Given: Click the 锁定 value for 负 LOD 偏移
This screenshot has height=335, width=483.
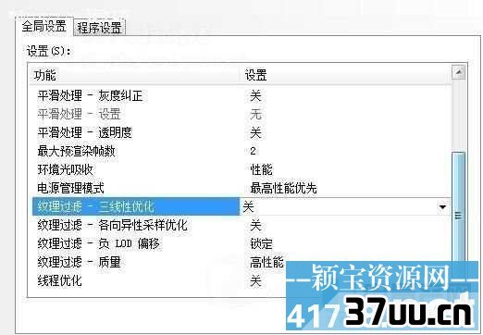Looking at the screenshot, I should click(x=262, y=243).
